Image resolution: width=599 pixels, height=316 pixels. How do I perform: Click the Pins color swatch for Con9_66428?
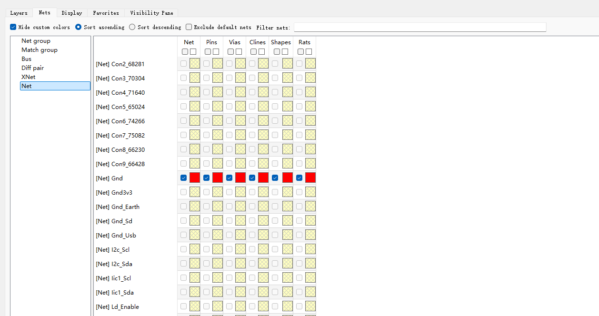click(218, 164)
